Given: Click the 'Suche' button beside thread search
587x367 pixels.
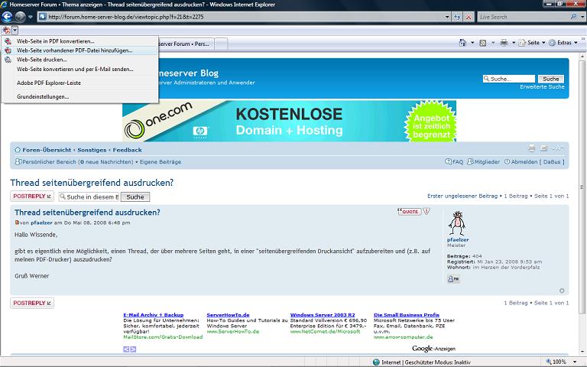Looking at the screenshot, I should click(x=135, y=197).
